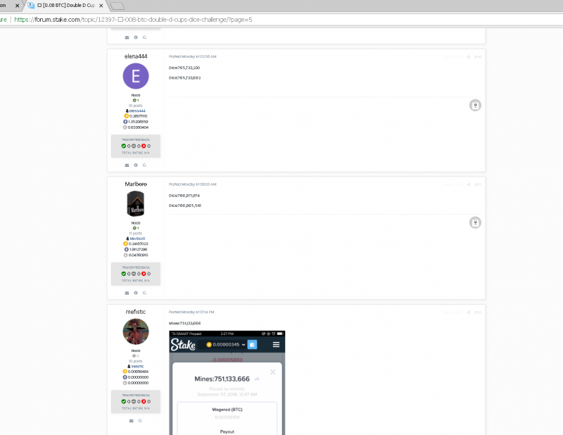563x435 pixels.
Task: Open the small Marlboro profile link under post count
Action: [x=137, y=239]
